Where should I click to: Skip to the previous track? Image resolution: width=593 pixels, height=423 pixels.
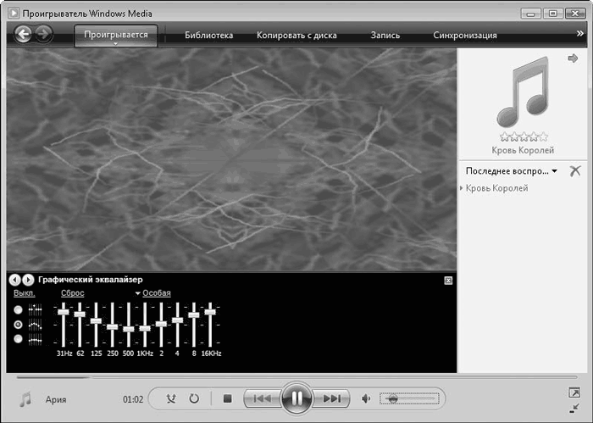(x=262, y=398)
